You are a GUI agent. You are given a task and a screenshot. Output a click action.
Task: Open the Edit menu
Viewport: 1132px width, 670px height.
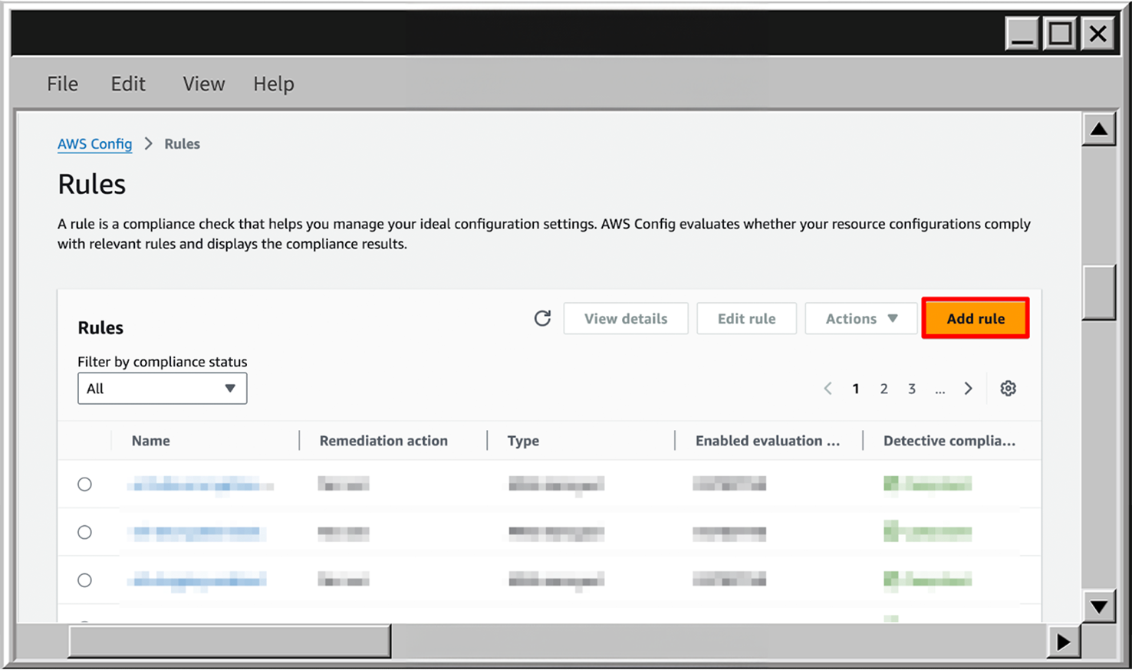[x=127, y=84]
